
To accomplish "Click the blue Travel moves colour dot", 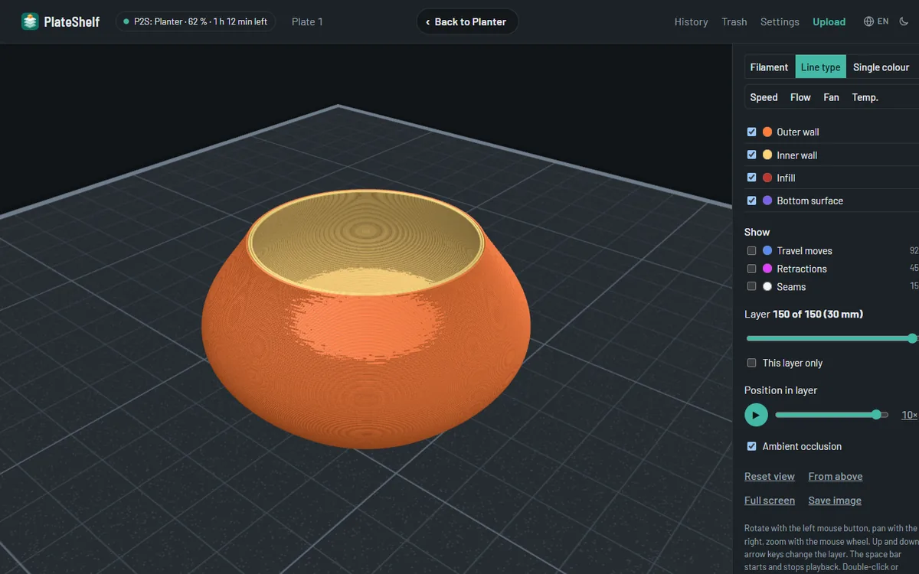I will click(x=767, y=250).
